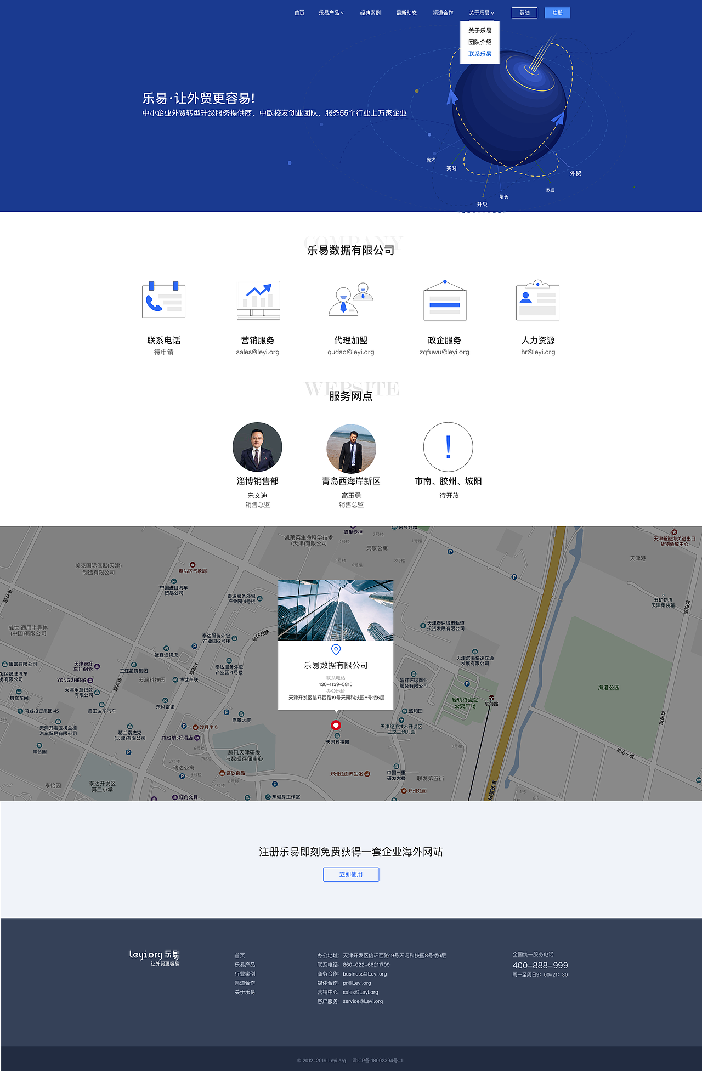Click the location pin icon on map card

click(x=336, y=649)
